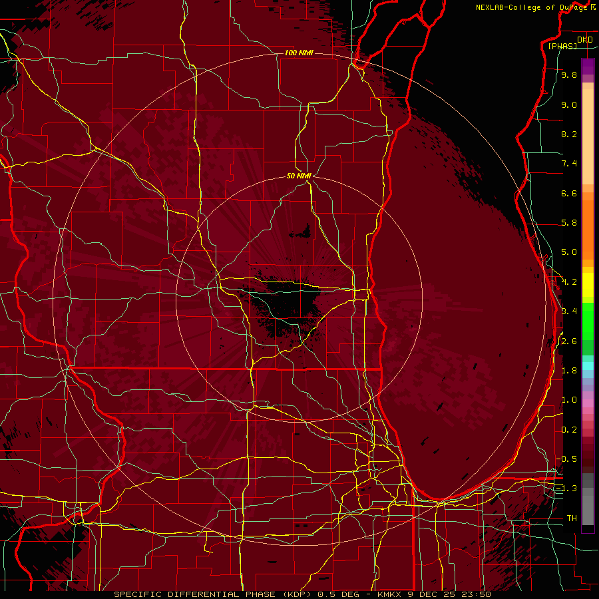Click the KMKX station identifier in caption
This screenshot has width=599, height=599.
(x=389, y=594)
